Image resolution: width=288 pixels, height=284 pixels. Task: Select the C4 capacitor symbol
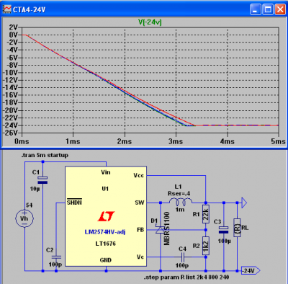(183, 257)
